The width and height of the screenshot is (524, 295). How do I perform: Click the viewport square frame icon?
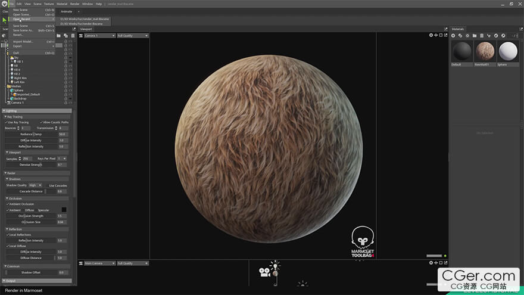point(440,35)
